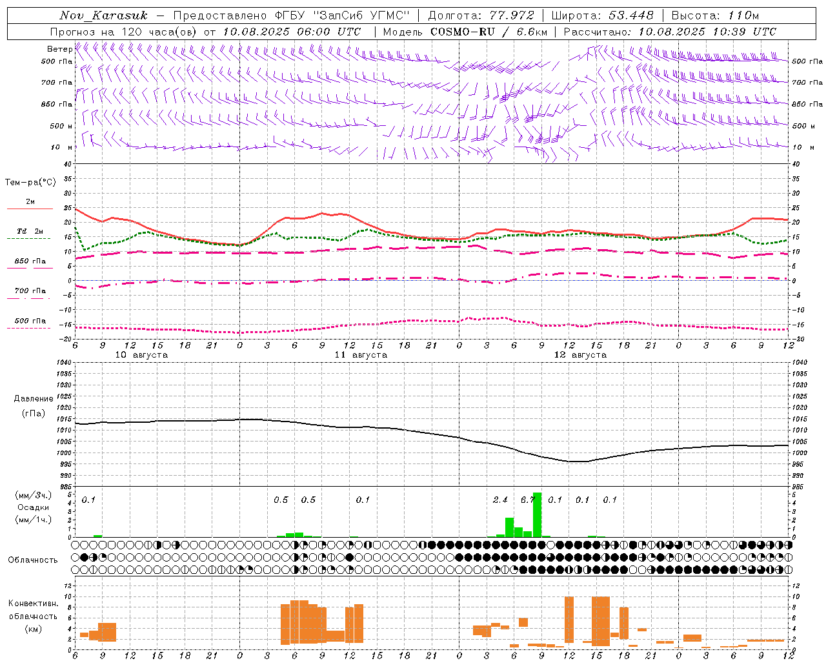Viewport: 826px width, 661px height.
Task: Click the '2.4' precipitation value
Action: [x=499, y=500]
